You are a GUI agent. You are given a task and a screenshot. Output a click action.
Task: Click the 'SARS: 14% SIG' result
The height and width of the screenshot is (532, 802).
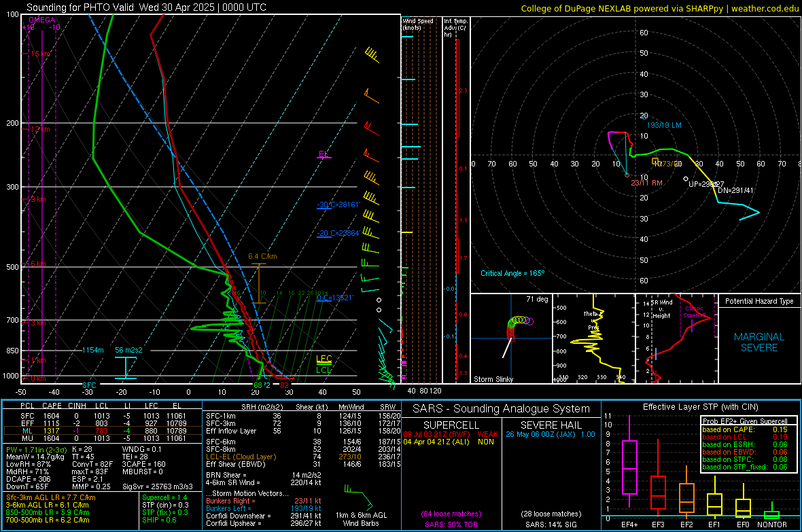pyautogui.click(x=551, y=525)
